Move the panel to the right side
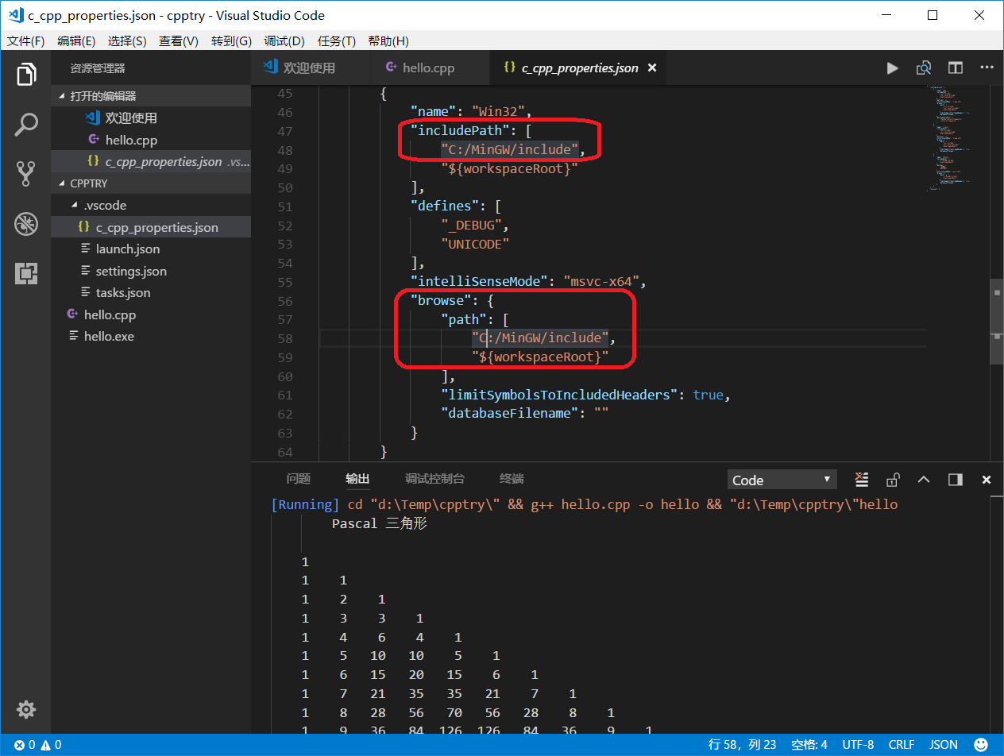 pyautogui.click(x=956, y=480)
